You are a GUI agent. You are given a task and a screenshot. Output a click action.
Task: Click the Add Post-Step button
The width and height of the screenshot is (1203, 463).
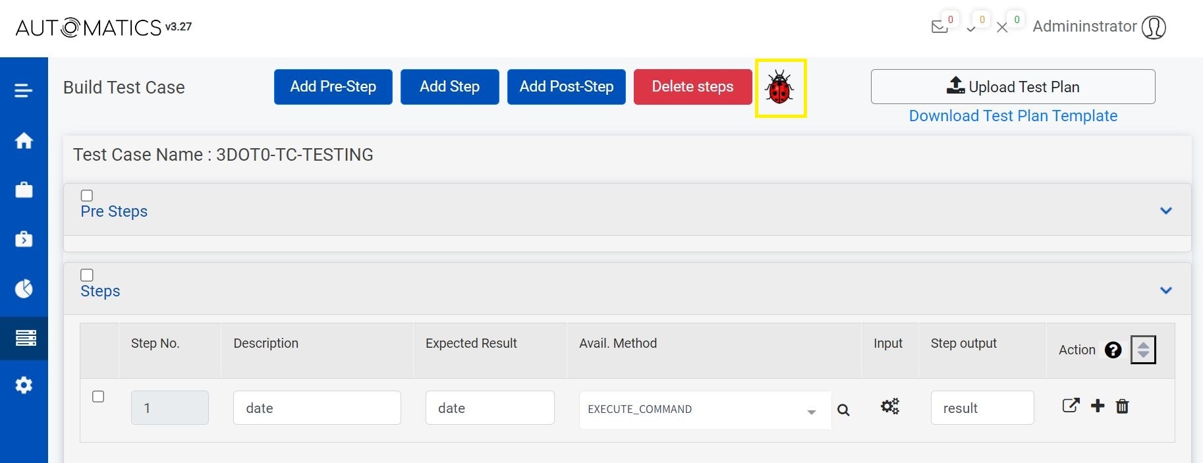pos(566,87)
